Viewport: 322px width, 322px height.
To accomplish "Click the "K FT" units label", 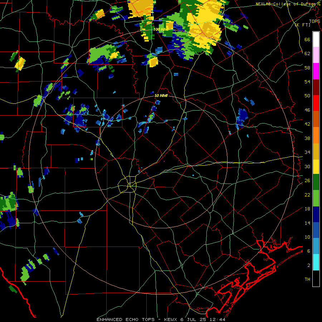I will pos(302,25).
